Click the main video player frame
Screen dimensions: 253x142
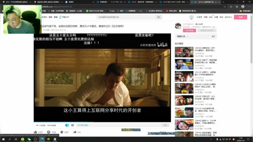pos(102,77)
